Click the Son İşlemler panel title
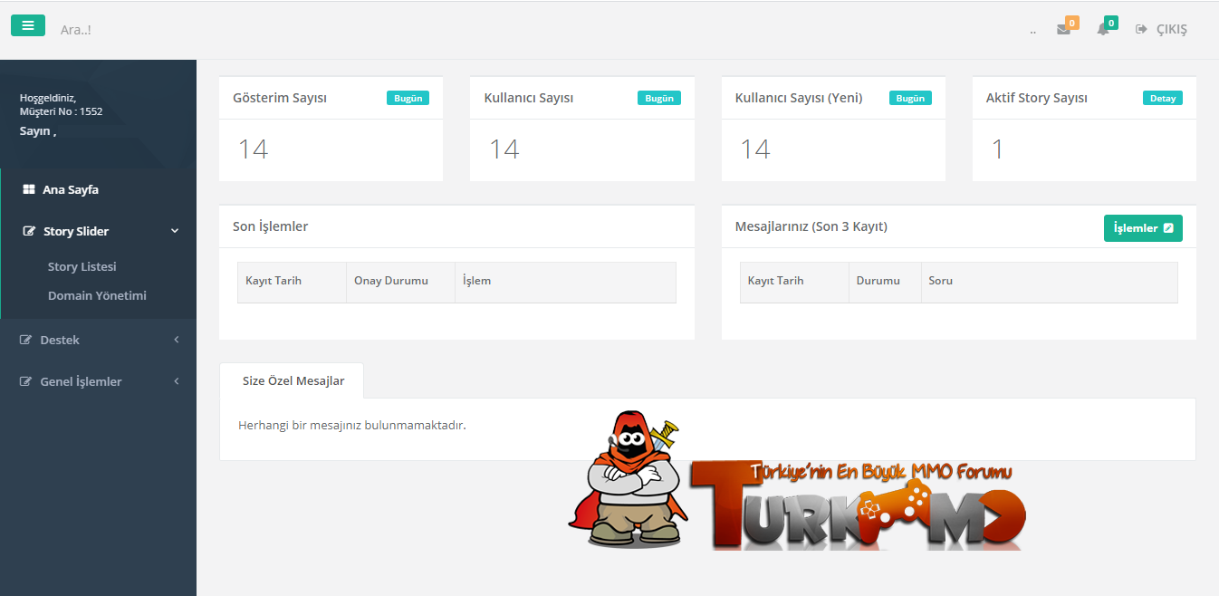 click(x=271, y=226)
